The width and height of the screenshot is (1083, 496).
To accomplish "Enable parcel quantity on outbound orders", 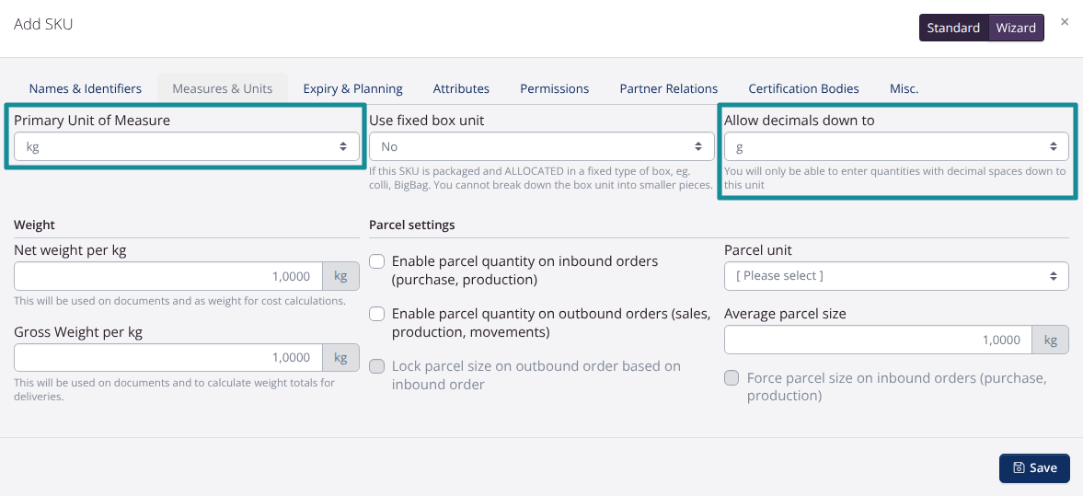I will click(x=377, y=314).
